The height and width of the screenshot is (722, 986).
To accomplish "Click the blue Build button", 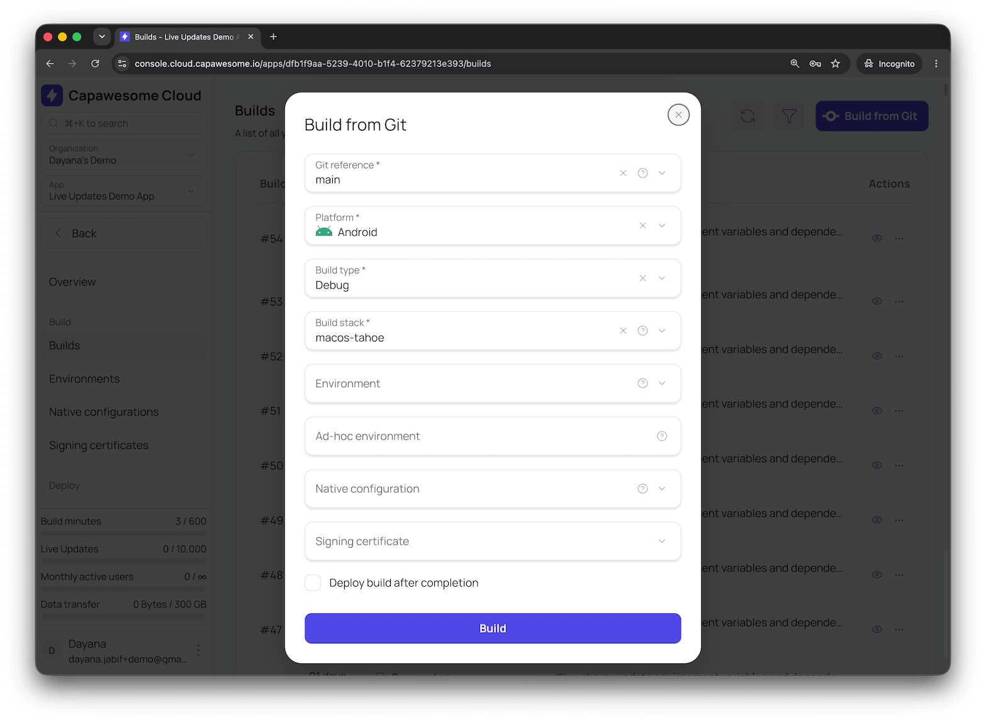I will click(x=493, y=628).
